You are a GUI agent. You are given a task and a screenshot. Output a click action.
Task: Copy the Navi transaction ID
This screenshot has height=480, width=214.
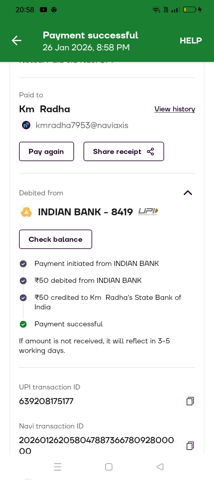(x=190, y=445)
